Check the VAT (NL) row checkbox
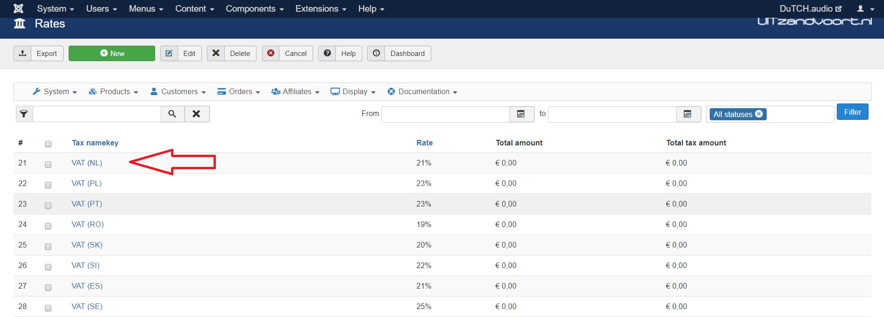884x317 pixels. coord(48,165)
